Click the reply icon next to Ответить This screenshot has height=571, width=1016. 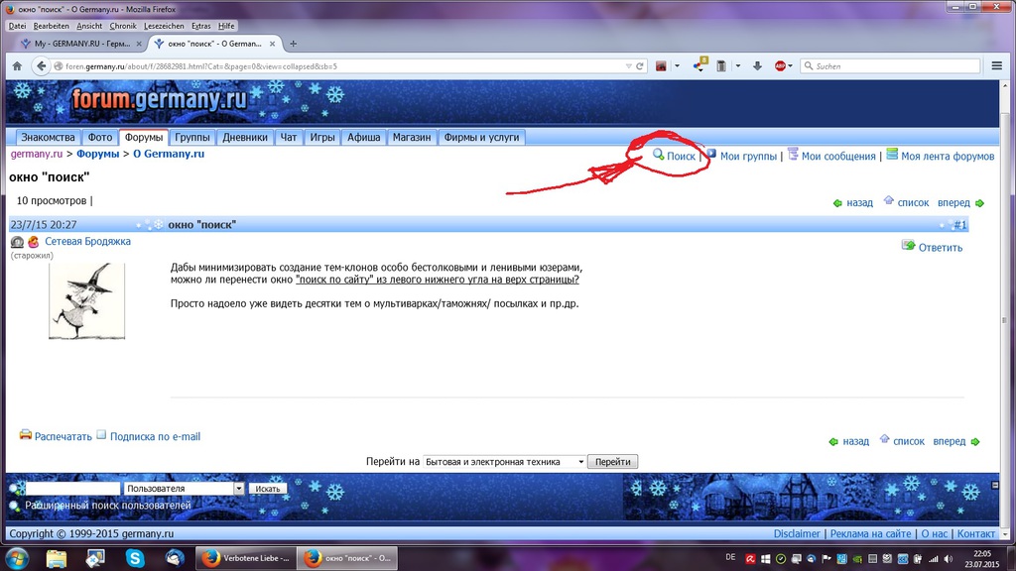pyautogui.click(x=909, y=246)
